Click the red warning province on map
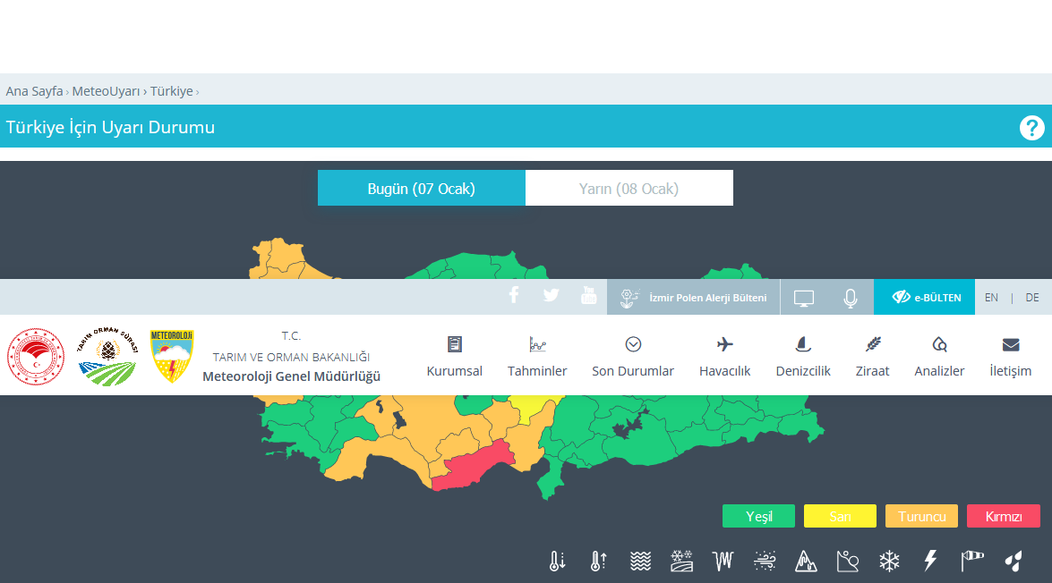1052x583 pixels. click(473, 467)
